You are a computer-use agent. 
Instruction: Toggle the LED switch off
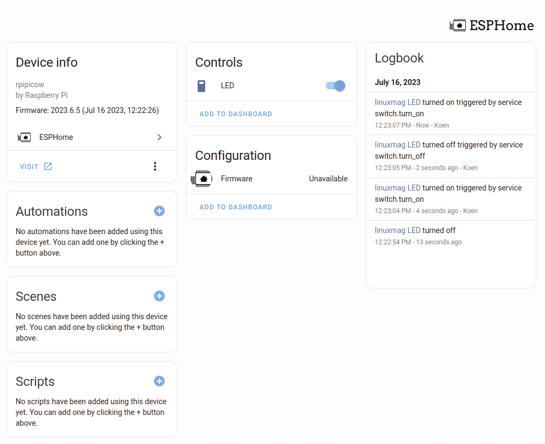click(336, 86)
